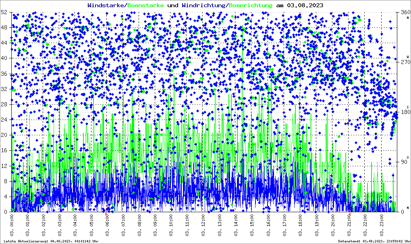Click the "12:00" time label
Image resolution: width=411 pixels, height=244 pixels.
[203, 221]
